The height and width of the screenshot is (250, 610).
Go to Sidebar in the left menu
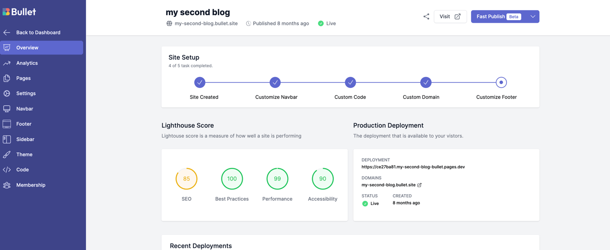tap(25, 139)
